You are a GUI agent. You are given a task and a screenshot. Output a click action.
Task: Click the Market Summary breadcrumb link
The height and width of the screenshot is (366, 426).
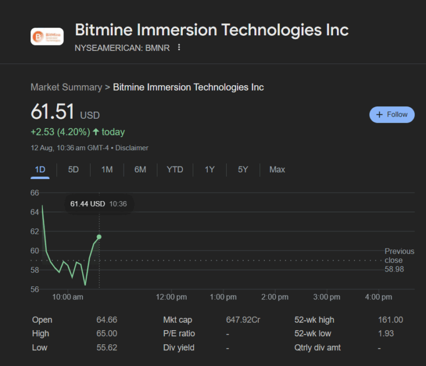(x=66, y=87)
